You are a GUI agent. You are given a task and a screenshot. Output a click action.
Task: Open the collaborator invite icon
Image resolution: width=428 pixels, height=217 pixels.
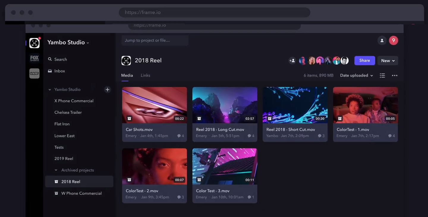pyautogui.click(x=292, y=60)
